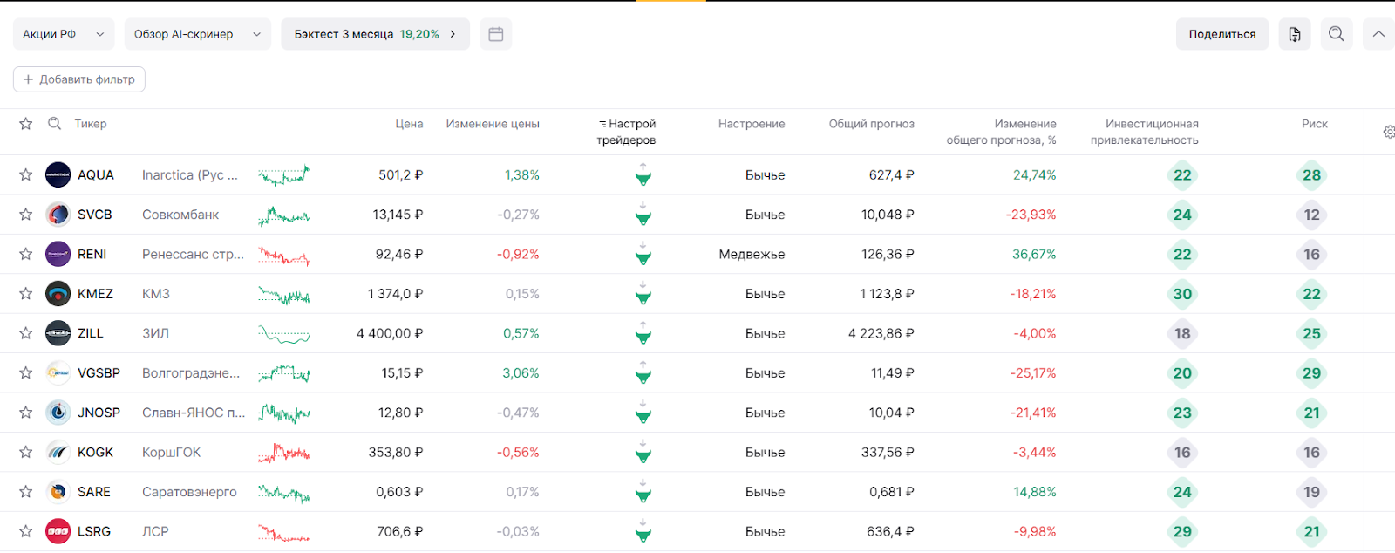Open the KOGK price sparkline chart
1395x553 pixels.
coord(284,453)
